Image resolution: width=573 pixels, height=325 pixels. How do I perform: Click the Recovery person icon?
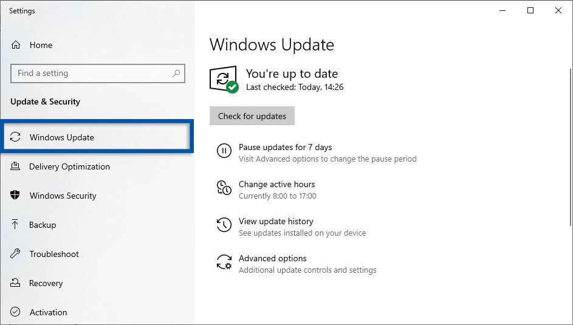16,283
